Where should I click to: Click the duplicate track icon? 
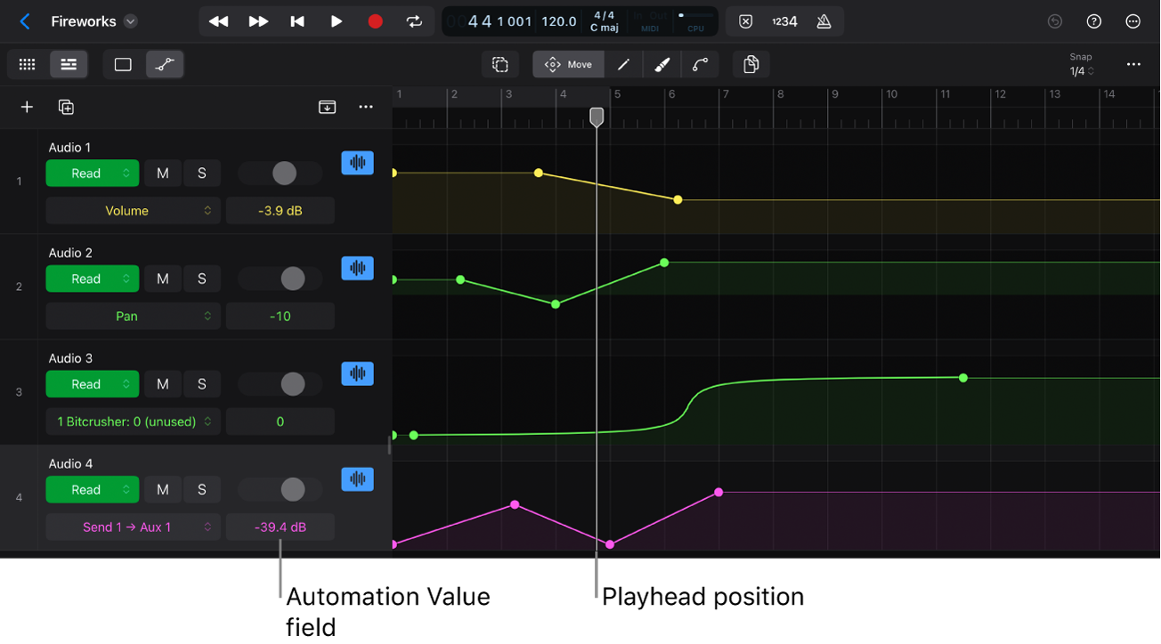(66, 107)
